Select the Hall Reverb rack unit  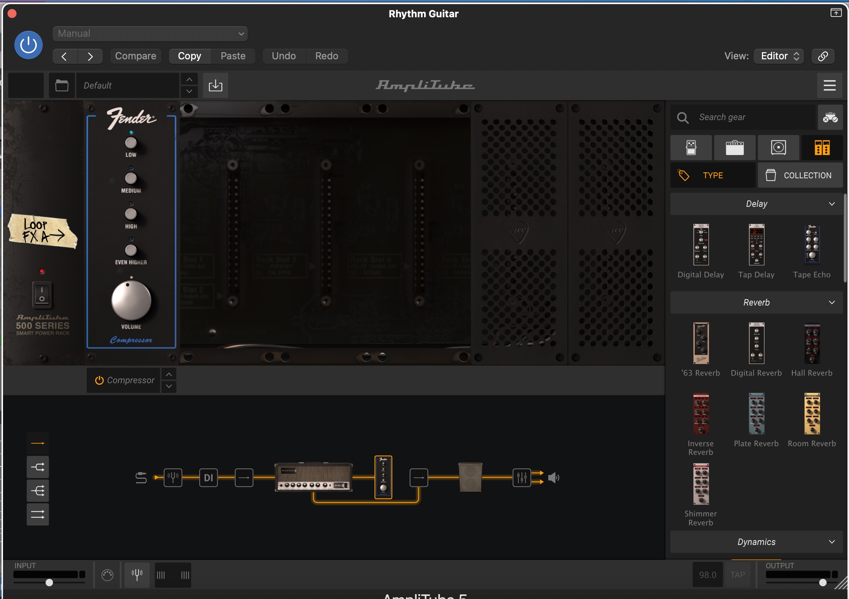coord(812,344)
